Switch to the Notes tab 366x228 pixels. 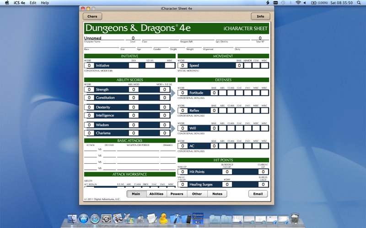click(x=217, y=194)
